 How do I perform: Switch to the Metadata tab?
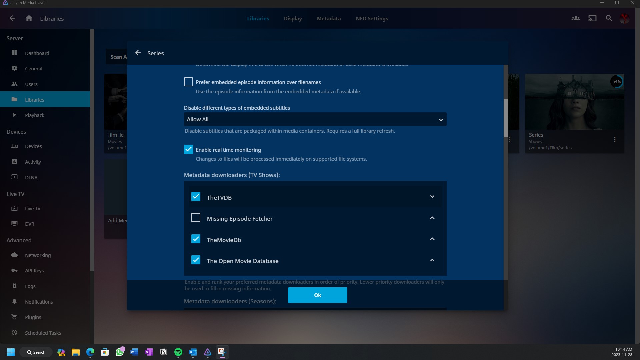tap(329, 18)
